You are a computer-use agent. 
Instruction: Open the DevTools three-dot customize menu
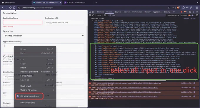pos(194,12)
